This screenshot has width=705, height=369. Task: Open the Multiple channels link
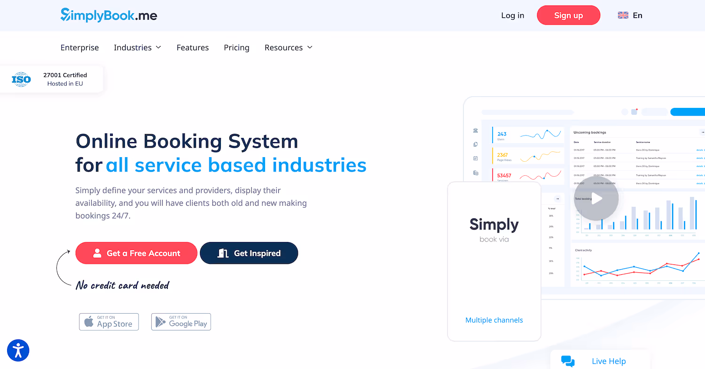tap(494, 320)
